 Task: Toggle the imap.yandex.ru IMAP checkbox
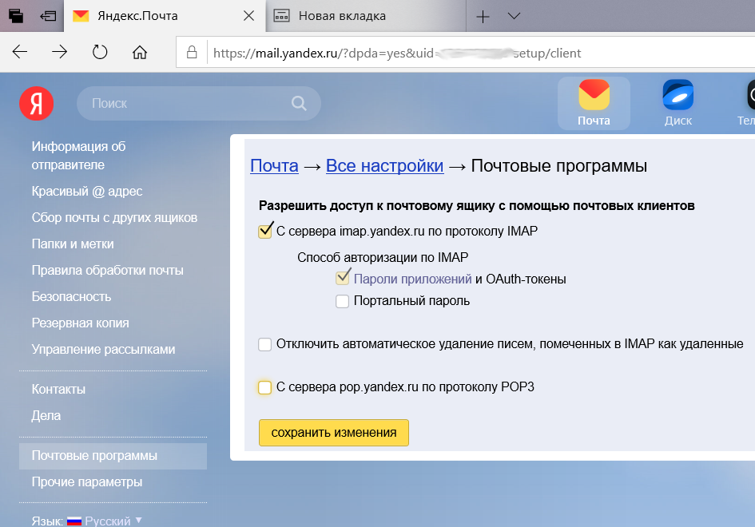(x=265, y=232)
